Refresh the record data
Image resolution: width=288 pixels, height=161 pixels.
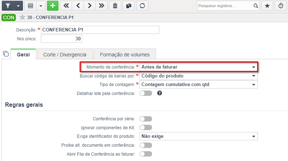[142, 6]
